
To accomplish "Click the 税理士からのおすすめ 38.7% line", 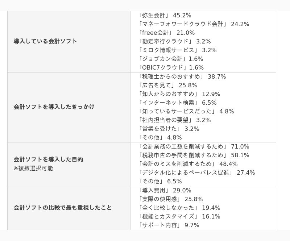I will [182, 76].
